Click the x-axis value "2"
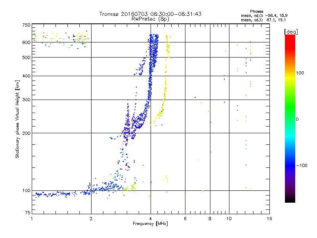Image resolution: width=317 pixels, height=238 pixels. [91, 219]
